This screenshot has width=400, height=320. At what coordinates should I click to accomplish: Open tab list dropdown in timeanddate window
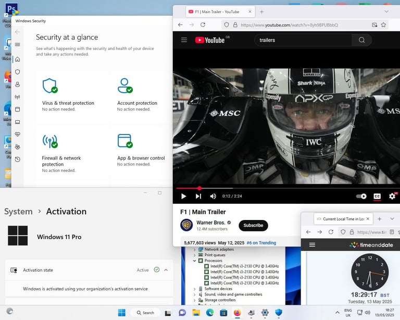point(392,219)
